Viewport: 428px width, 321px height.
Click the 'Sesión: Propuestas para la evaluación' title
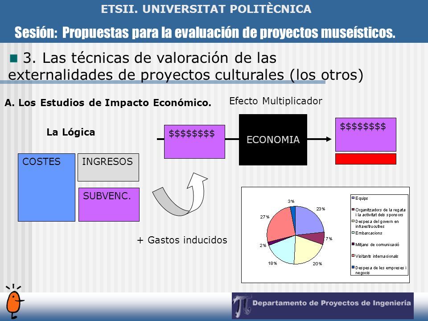pos(205,32)
